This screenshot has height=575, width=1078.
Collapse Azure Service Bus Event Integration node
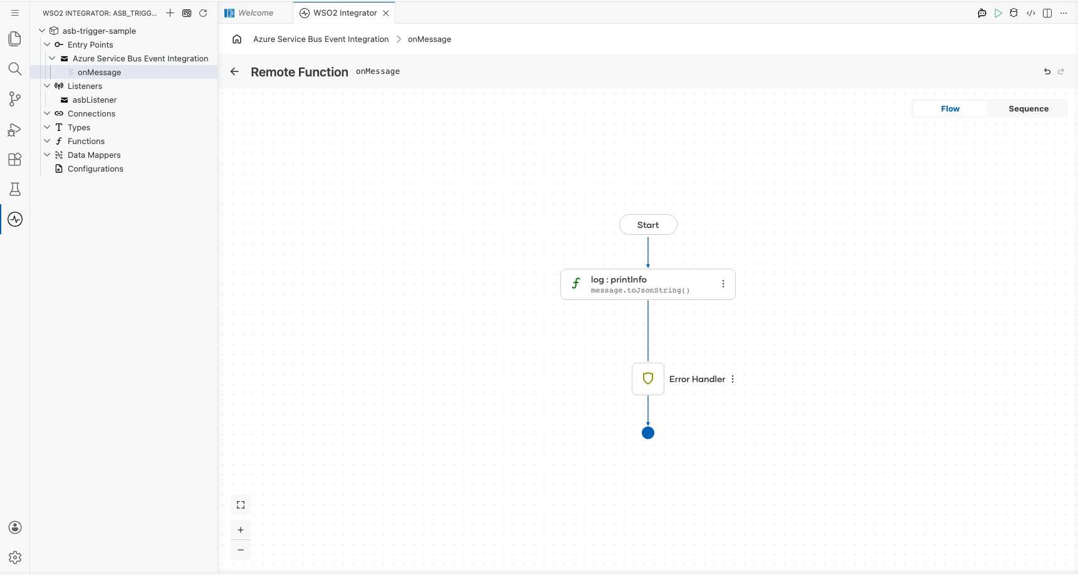(52, 58)
